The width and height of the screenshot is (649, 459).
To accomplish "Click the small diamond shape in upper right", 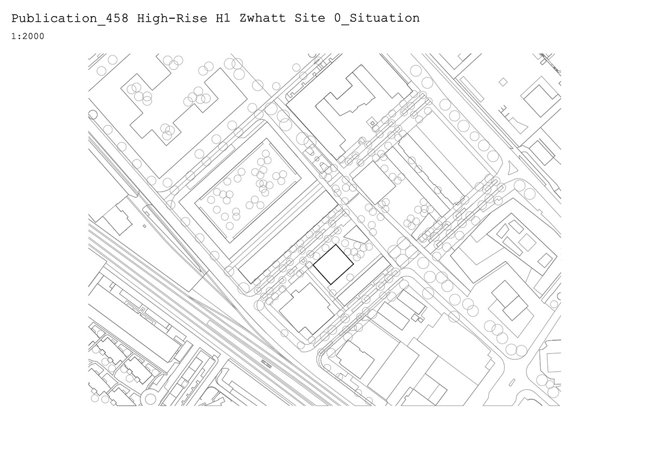I will click(x=503, y=82).
